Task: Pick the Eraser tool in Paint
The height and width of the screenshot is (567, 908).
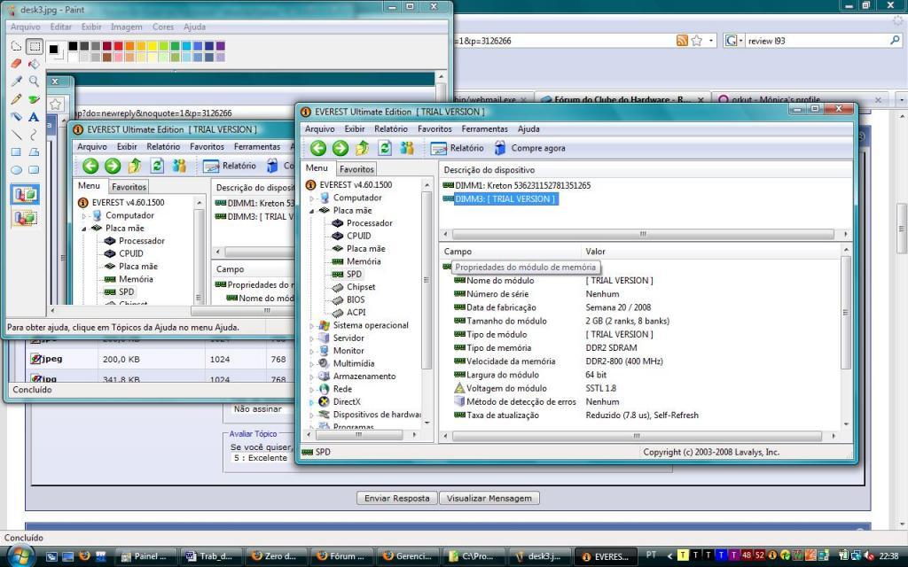Action: tap(16, 64)
